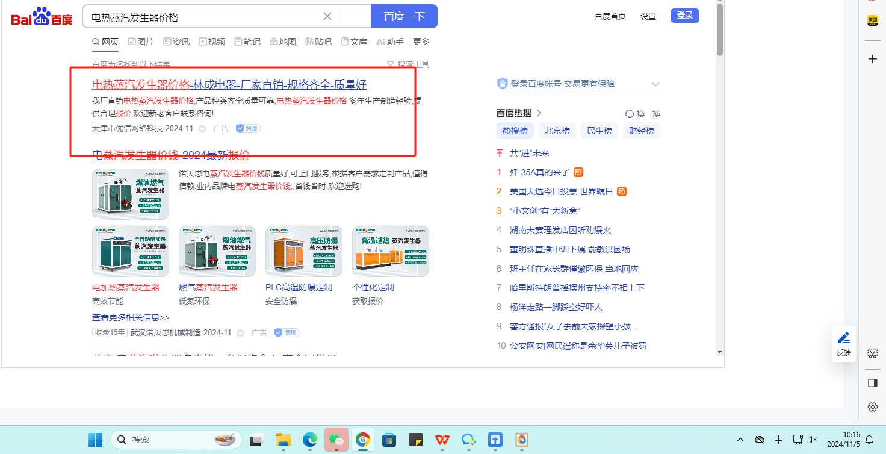
Task: Open 百度热搜 via its arrow
Action: [539, 113]
